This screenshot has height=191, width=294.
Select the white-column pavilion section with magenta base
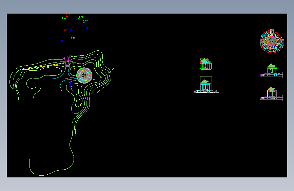tap(272, 93)
